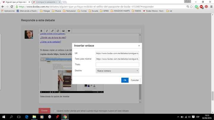Enable email alerts checkbox for this debate
Viewport: 214px width, 120px height.
55,111
